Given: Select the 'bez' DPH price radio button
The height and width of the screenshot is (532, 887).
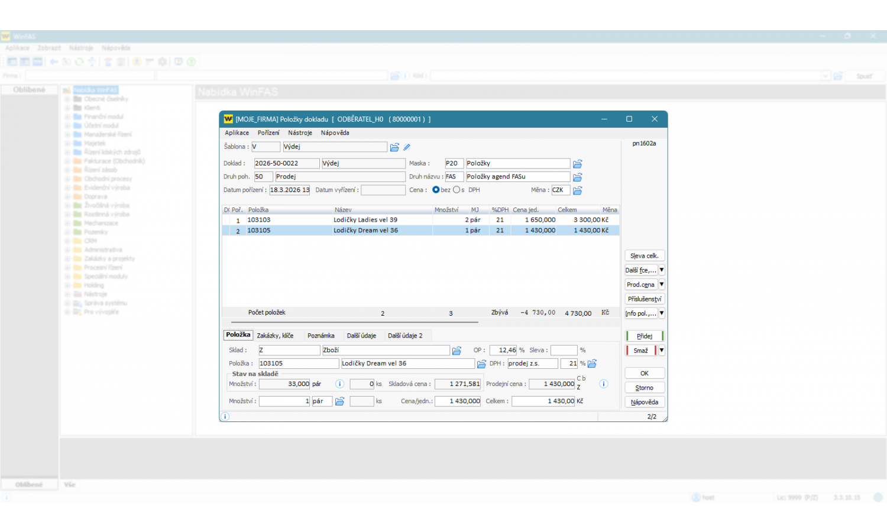Looking at the screenshot, I should click(436, 190).
